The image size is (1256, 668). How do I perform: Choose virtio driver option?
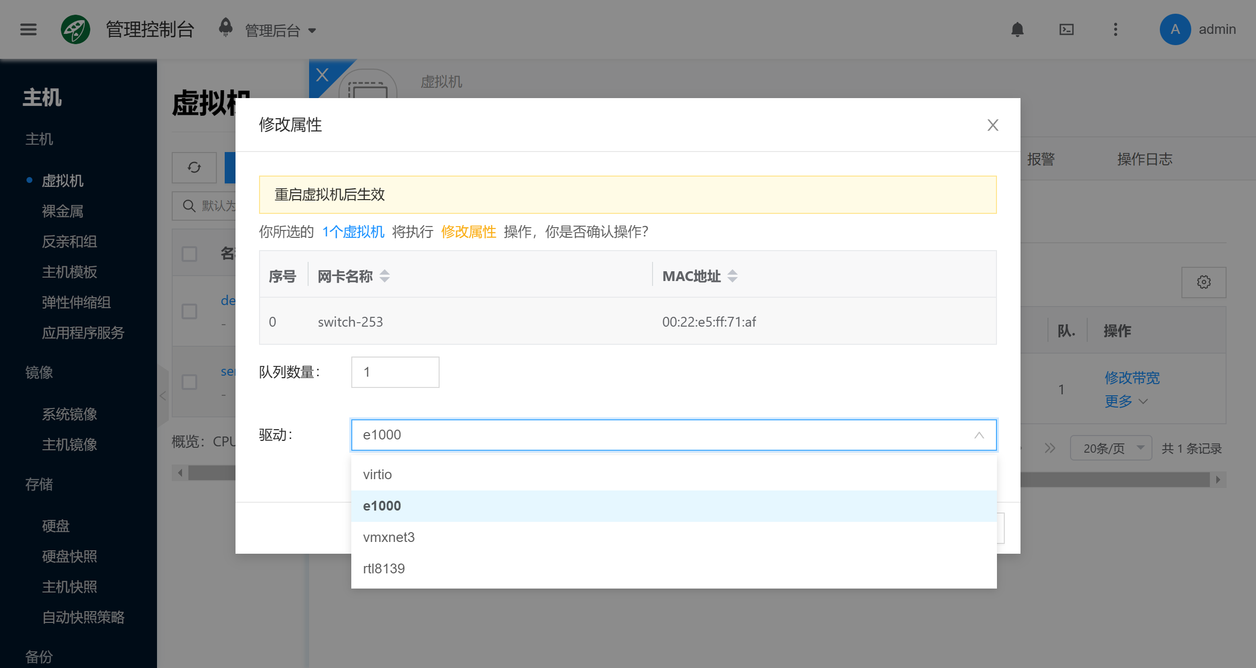(x=674, y=474)
